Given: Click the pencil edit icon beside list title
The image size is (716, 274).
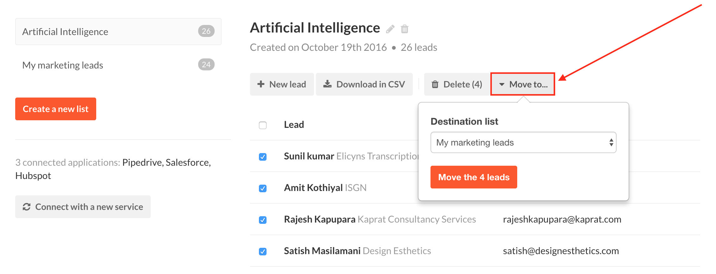Looking at the screenshot, I should (390, 29).
